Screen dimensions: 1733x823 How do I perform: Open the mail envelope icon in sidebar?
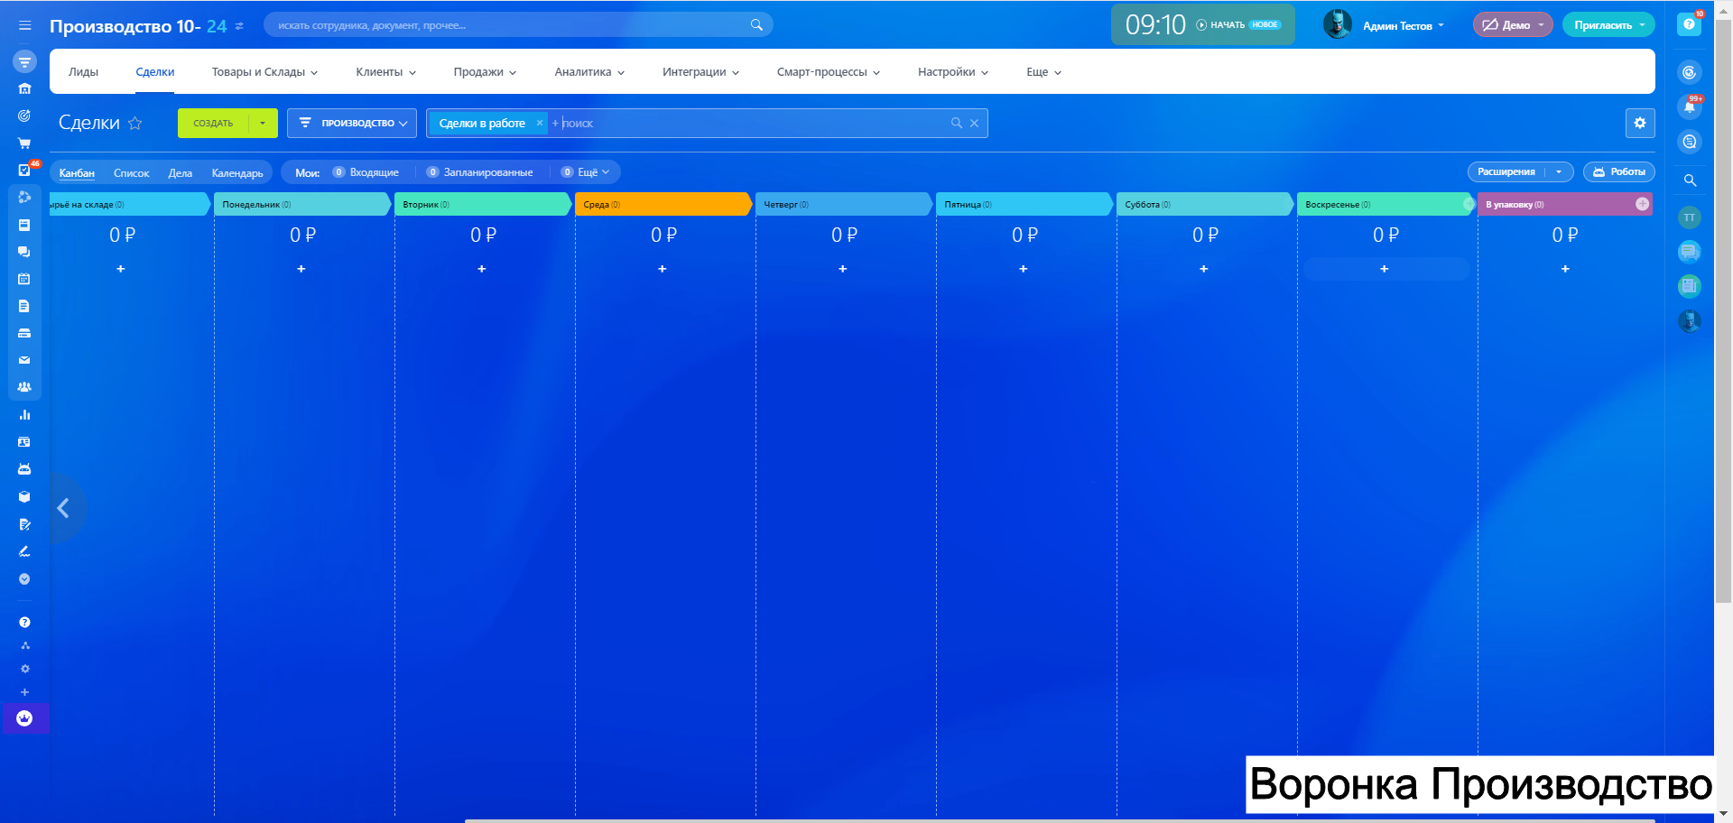[24, 360]
